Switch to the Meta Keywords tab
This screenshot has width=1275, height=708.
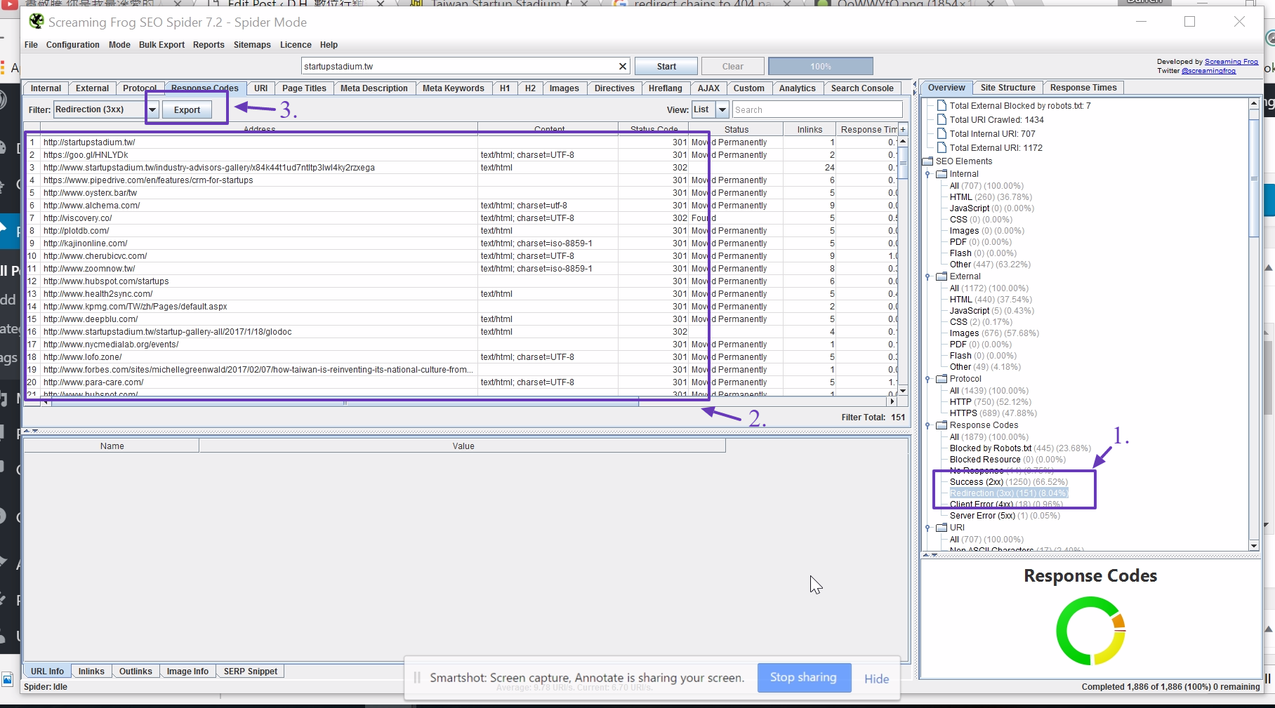(x=454, y=88)
